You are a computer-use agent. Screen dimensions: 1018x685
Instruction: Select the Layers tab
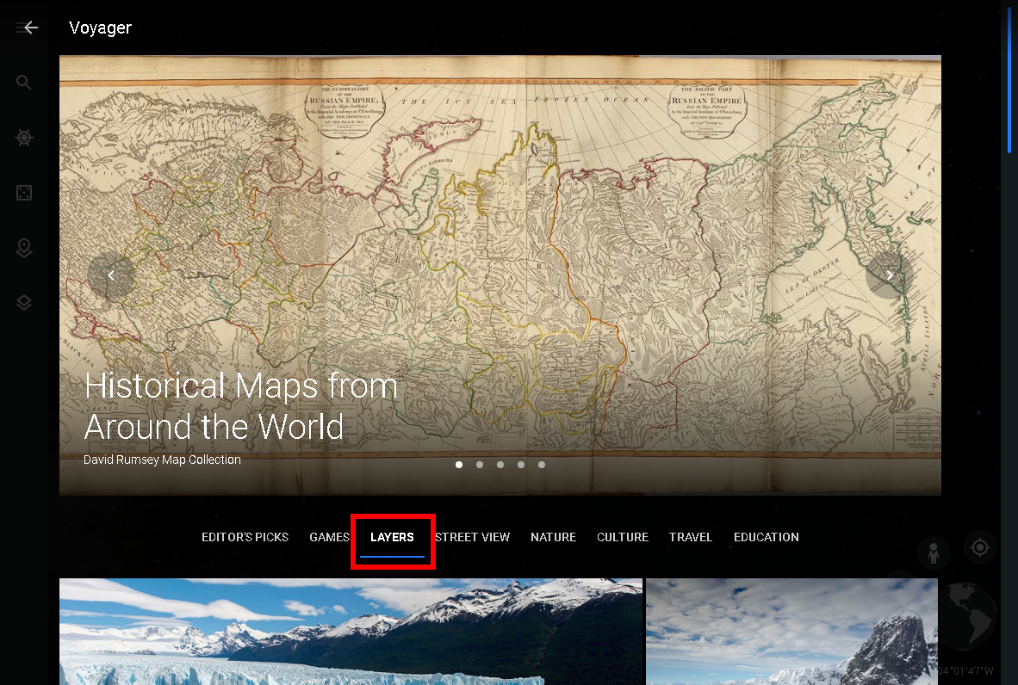pyautogui.click(x=392, y=537)
